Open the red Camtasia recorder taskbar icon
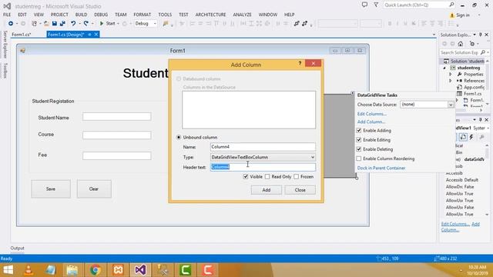 pos(207,270)
